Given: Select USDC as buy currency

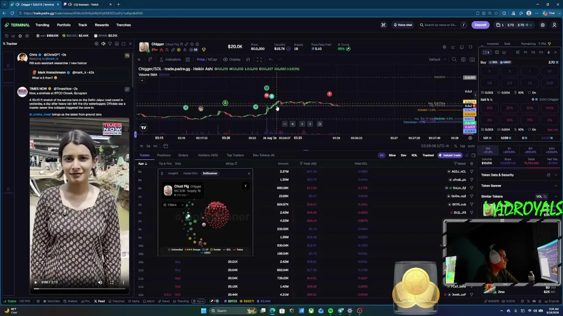Looking at the screenshot, I should tap(506, 62).
